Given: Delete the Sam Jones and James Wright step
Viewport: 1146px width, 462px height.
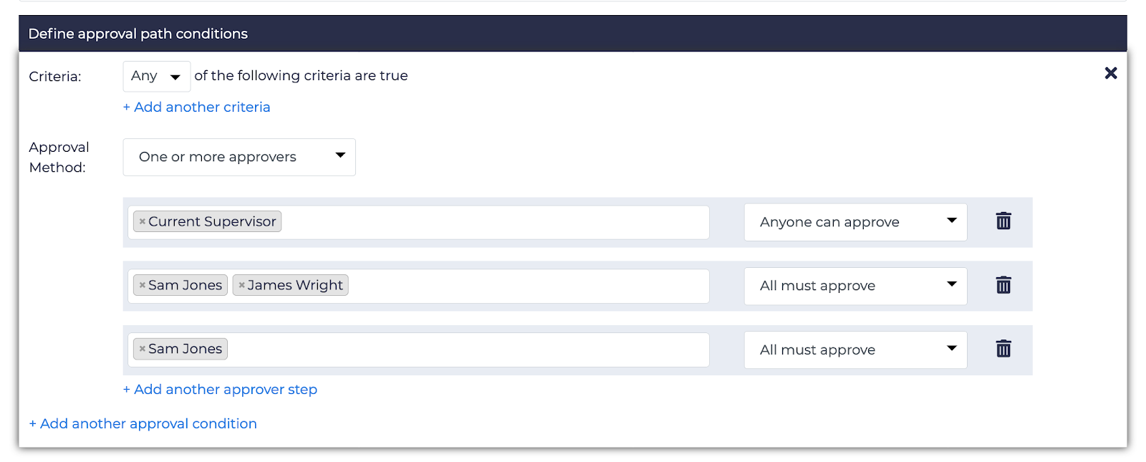Looking at the screenshot, I should (x=1003, y=285).
